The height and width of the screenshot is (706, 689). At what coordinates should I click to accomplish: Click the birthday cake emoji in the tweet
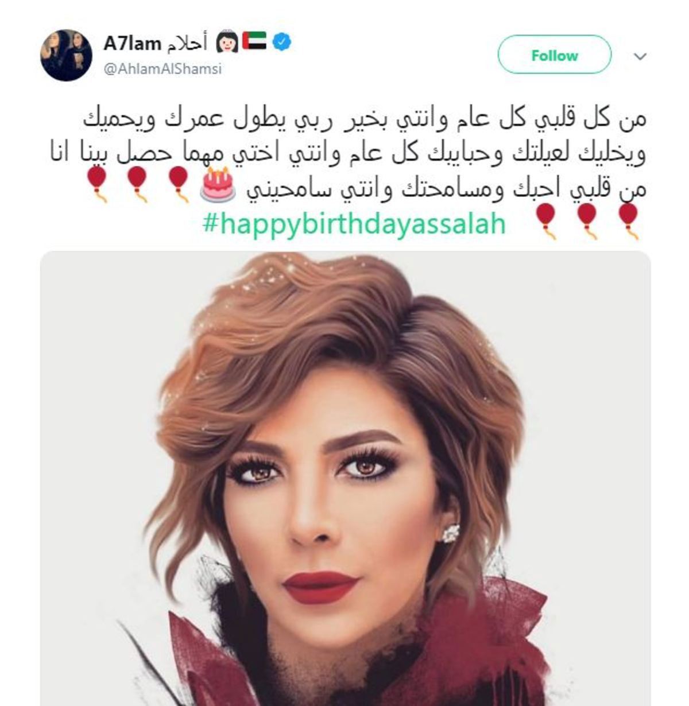(x=217, y=185)
